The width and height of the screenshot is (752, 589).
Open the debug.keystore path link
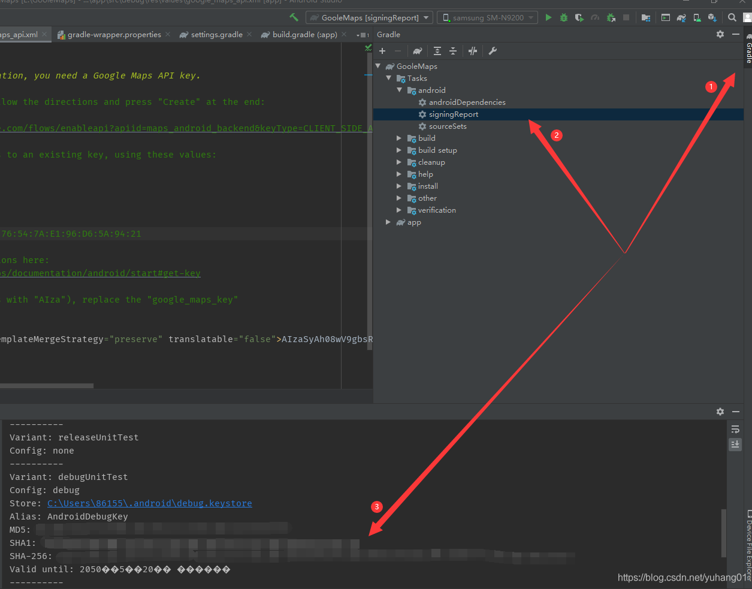point(150,503)
